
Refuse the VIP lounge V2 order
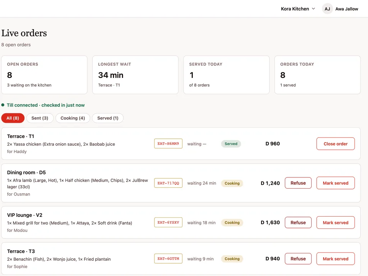(x=298, y=222)
